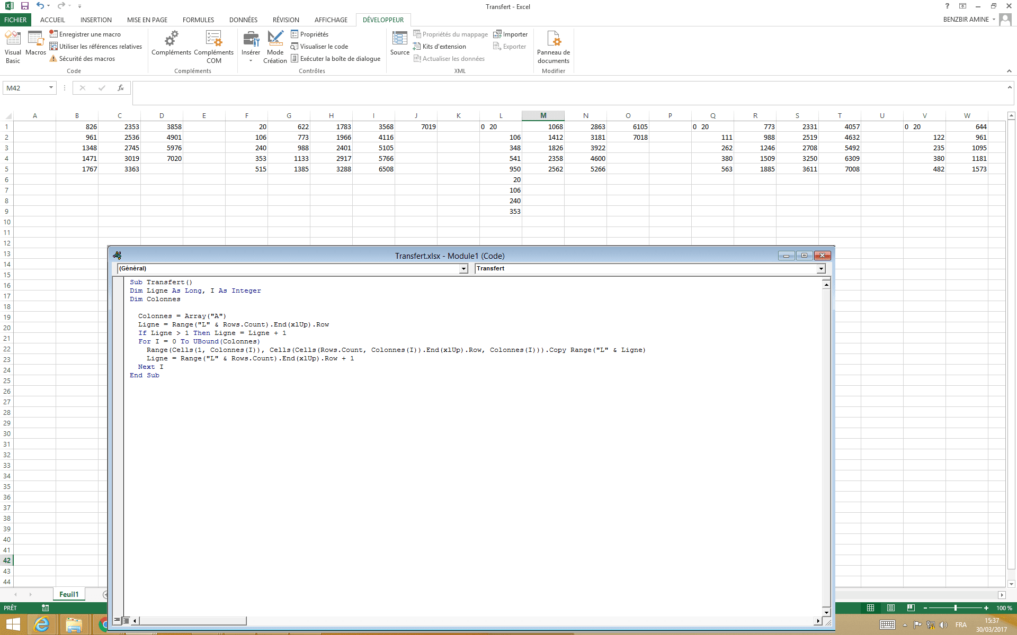Click Visualiser le code

[x=324, y=47]
